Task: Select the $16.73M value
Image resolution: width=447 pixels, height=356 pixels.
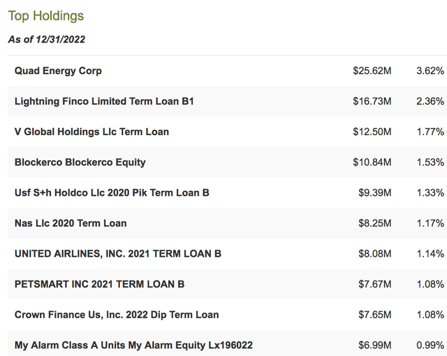Action: tap(372, 101)
